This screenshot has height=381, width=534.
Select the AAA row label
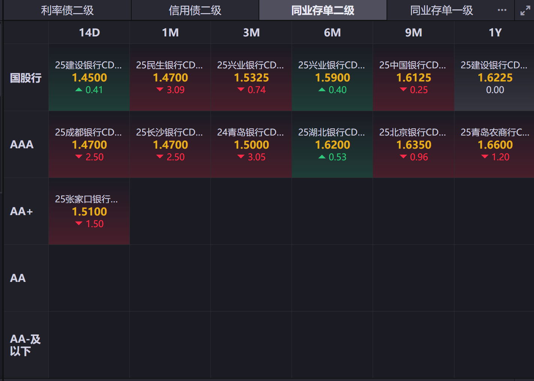click(x=26, y=145)
